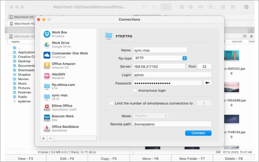Click Copy - F5 in bottom bar
The image size is (259, 162).
[x=110, y=158]
